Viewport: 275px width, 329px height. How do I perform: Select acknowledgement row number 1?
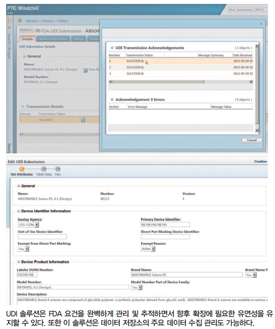pos(181,61)
